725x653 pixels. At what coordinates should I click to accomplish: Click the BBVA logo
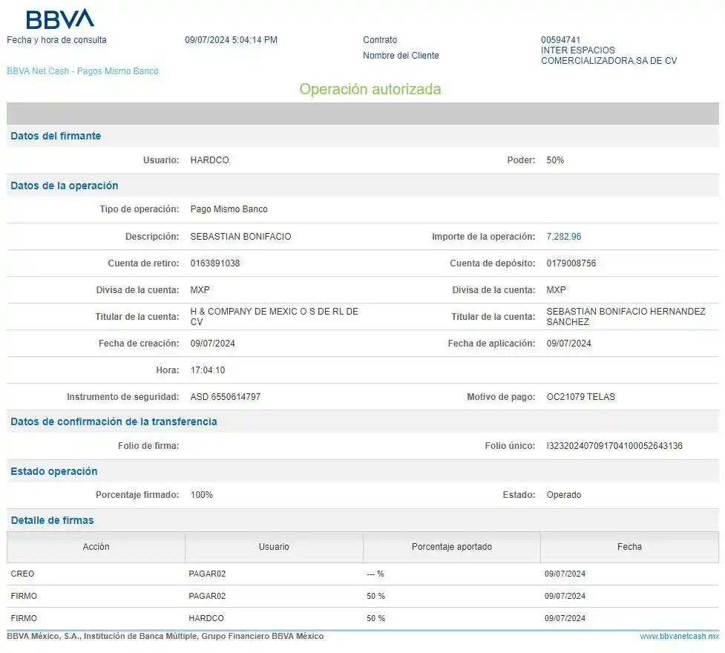60,19
